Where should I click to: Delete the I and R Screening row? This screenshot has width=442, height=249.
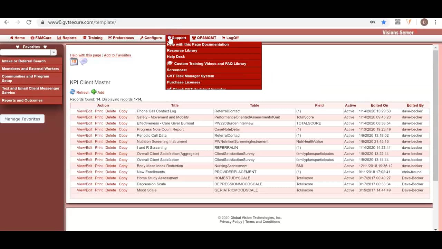(x=111, y=148)
